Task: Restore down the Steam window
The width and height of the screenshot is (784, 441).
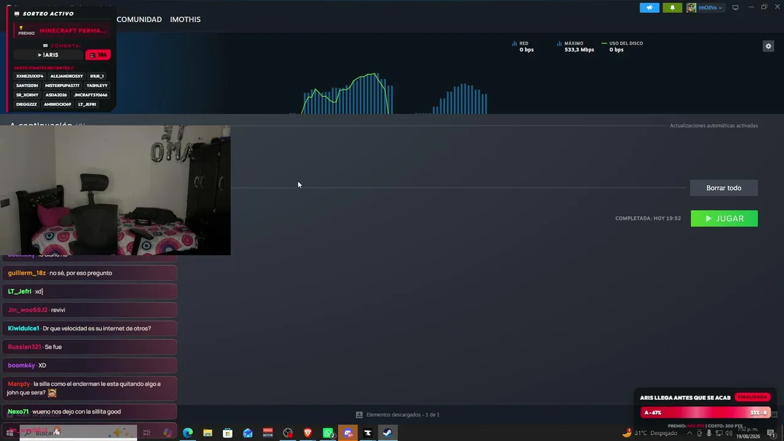Action: click(x=764, y=7)
